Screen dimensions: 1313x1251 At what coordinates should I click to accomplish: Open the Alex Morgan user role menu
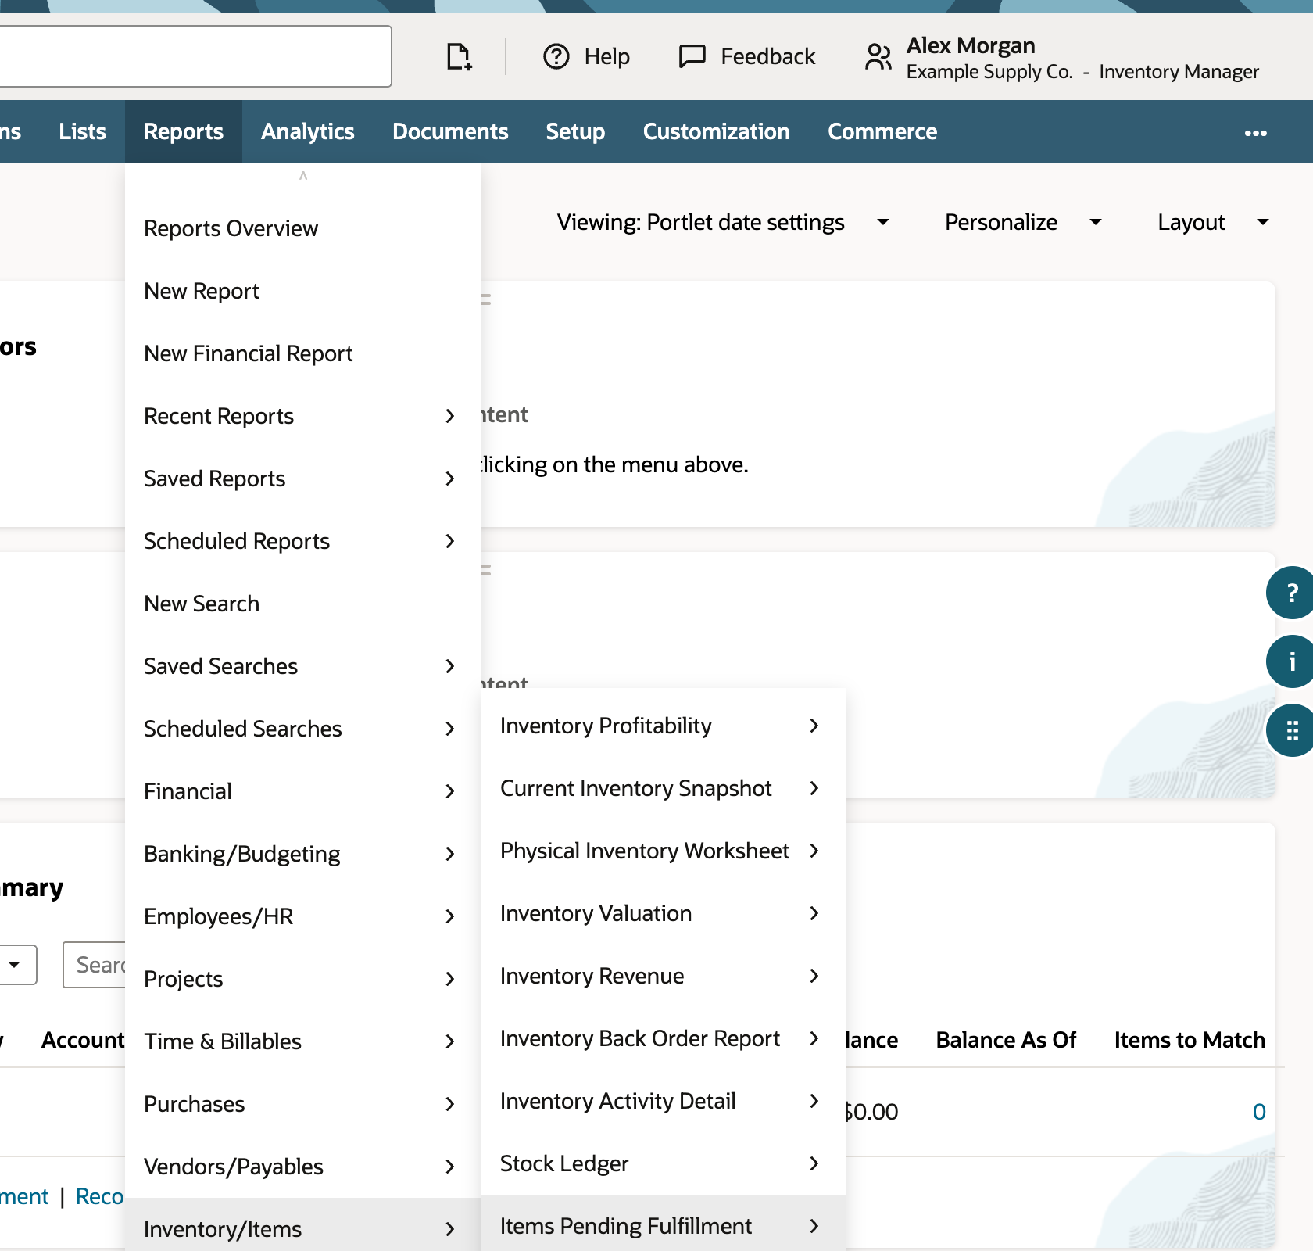(1062, 58)
